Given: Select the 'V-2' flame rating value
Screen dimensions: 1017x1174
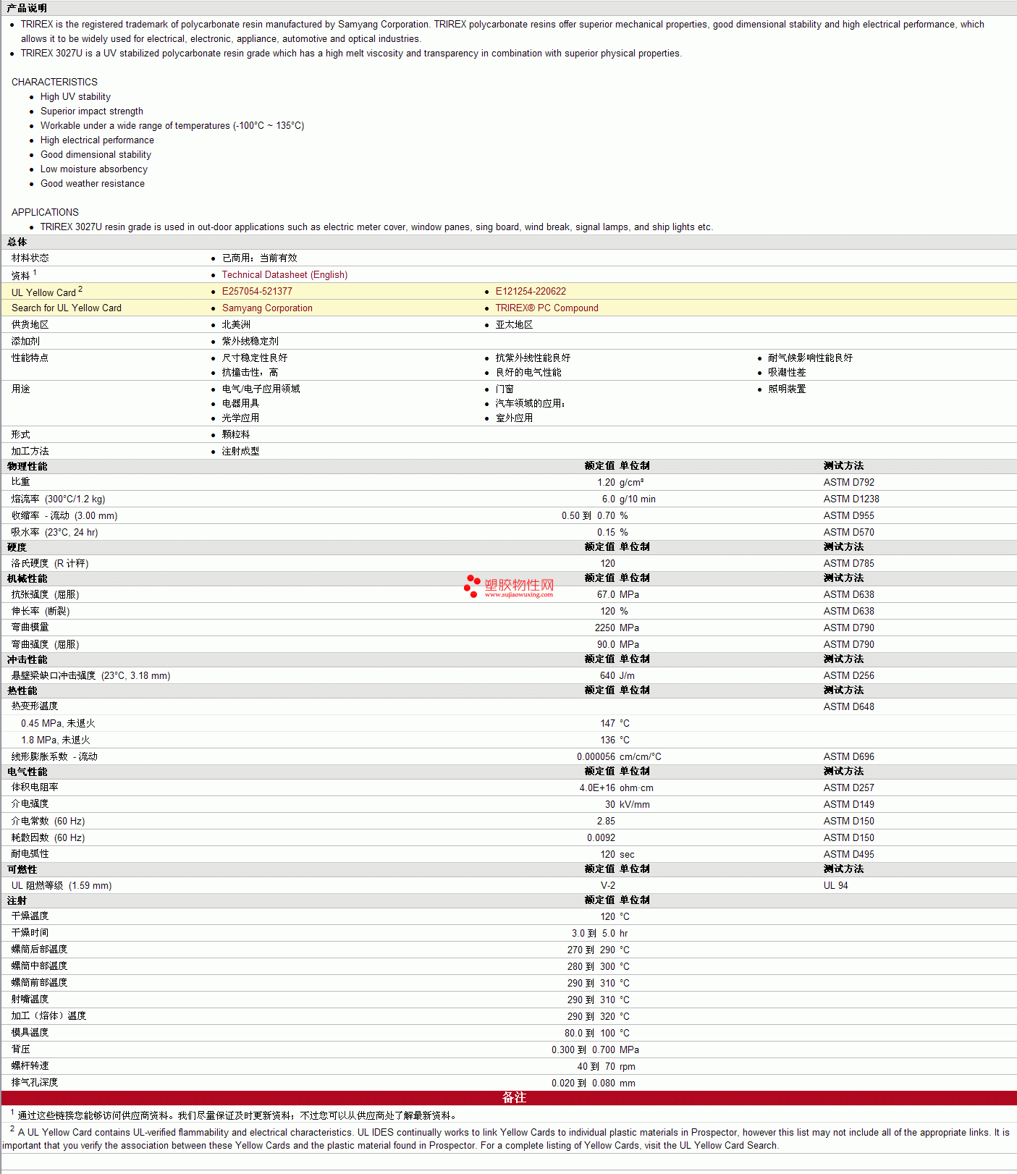Looking at the screenshot, I should tap(608, 886).
